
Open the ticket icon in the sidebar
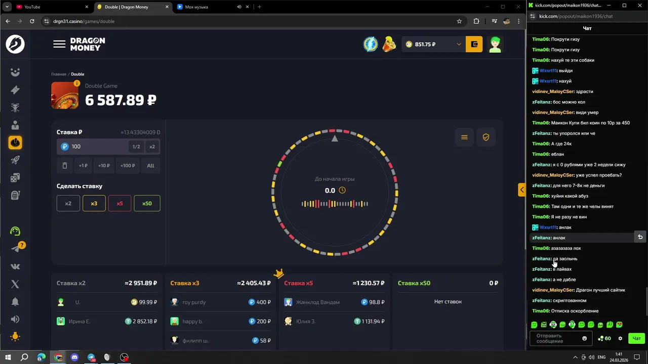tap(15, 90)
